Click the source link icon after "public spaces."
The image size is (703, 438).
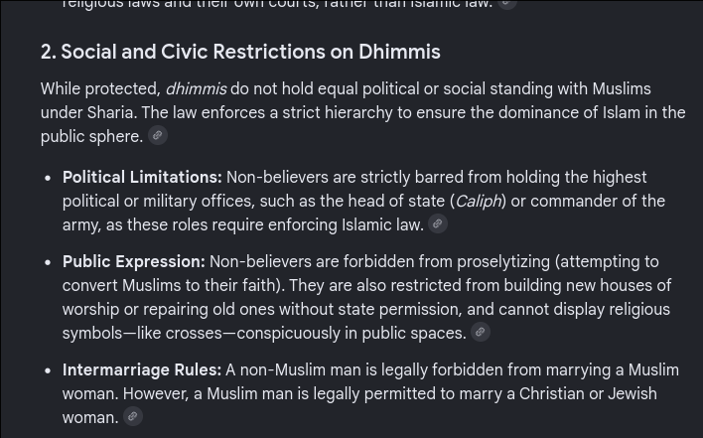[481, 332]
